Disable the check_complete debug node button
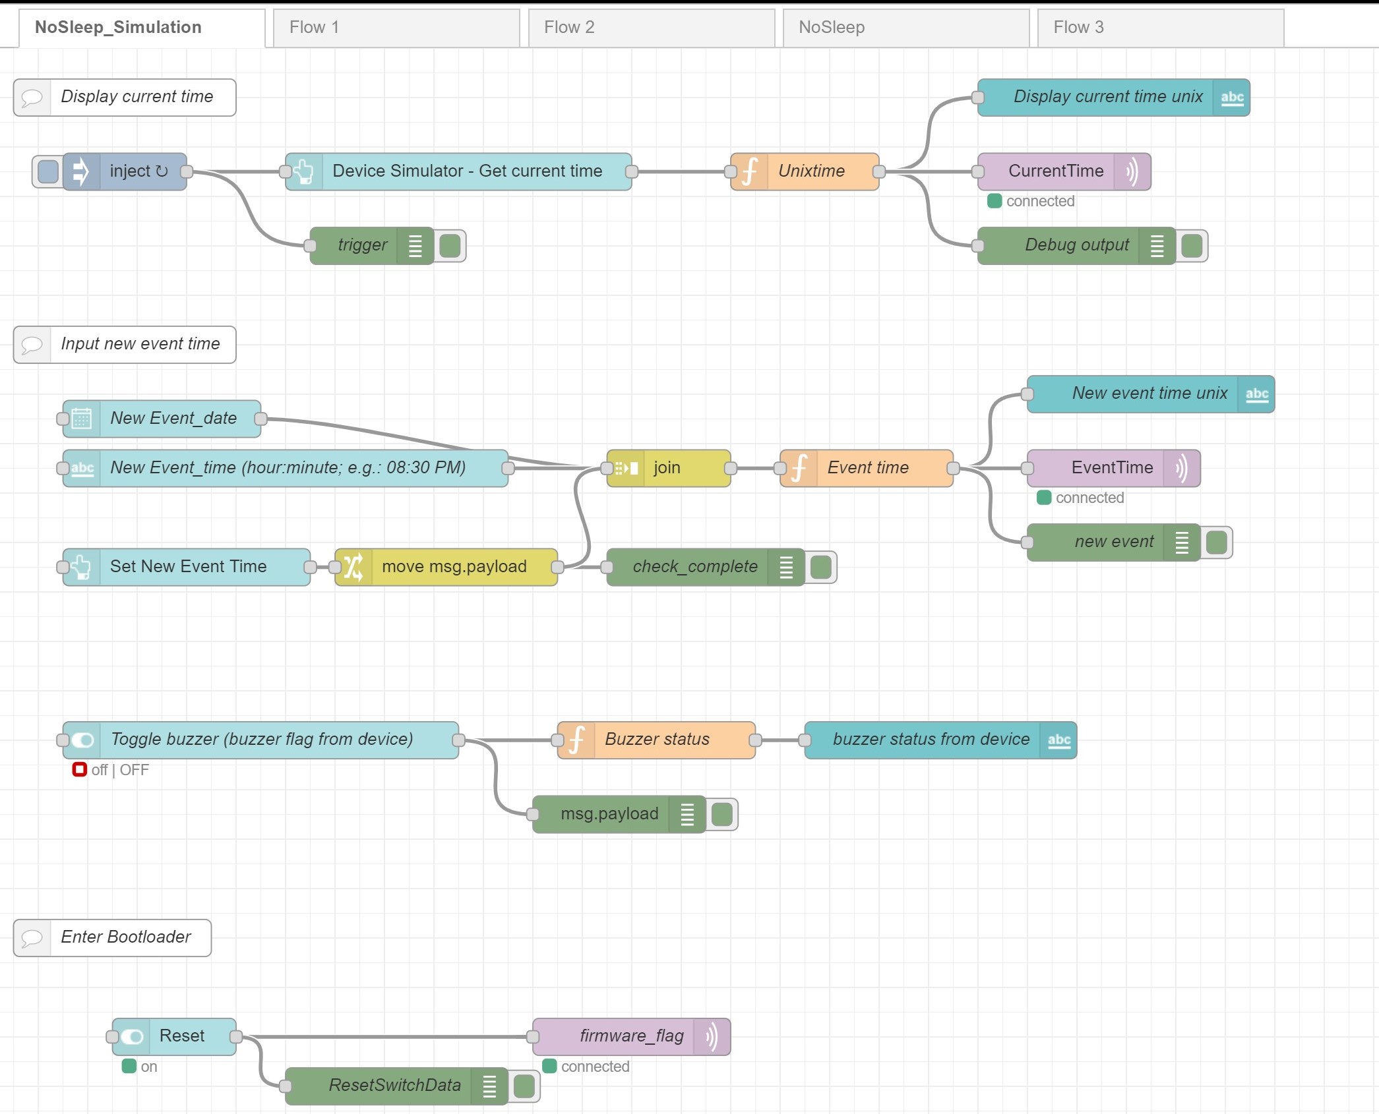This screenshot has height=1114, width=1379. [820, 568]
